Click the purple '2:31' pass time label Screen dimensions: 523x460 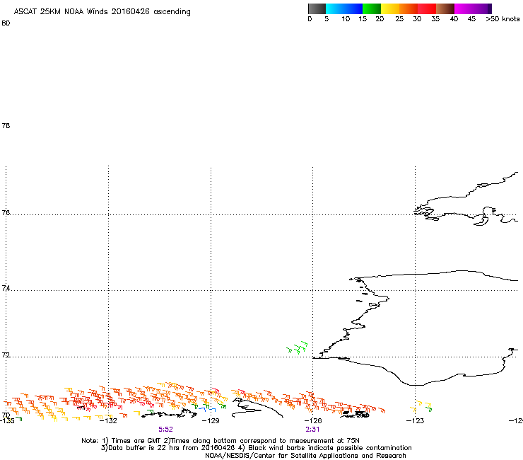pos(312,430)
